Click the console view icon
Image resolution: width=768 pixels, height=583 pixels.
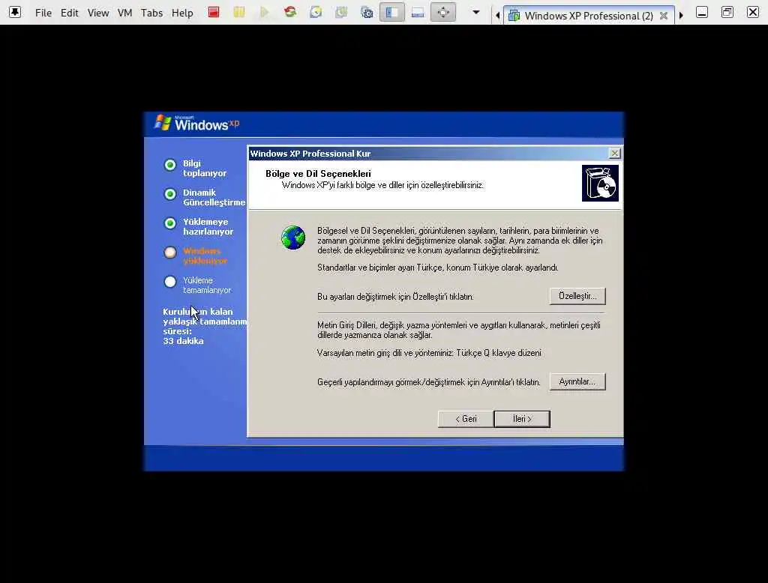click(418, 12)
